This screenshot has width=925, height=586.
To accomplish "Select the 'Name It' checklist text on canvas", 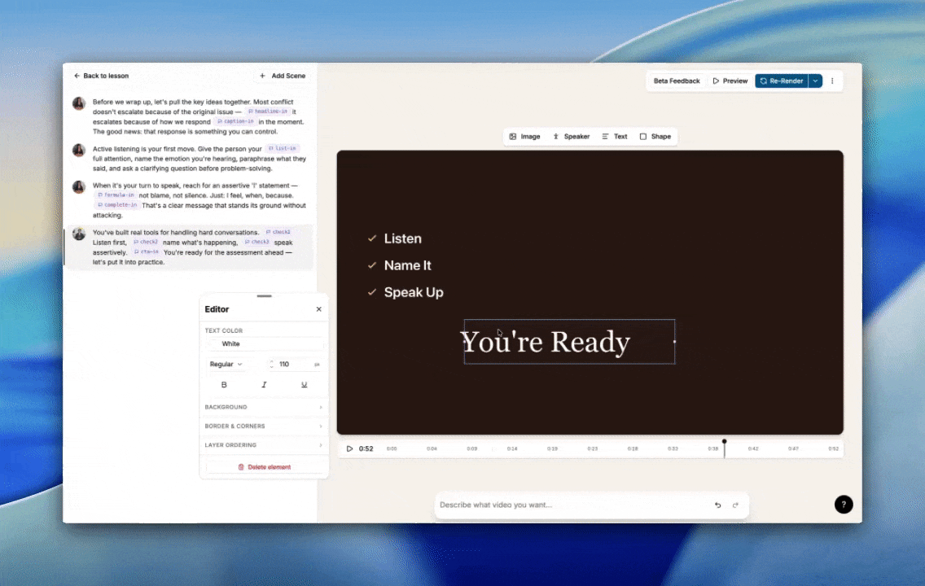I will click(408, 265).
